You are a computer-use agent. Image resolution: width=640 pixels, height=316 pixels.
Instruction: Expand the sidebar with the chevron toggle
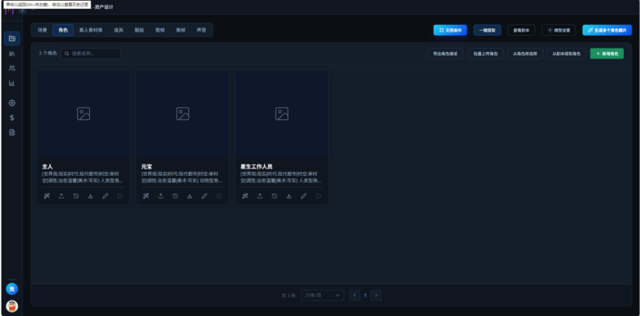(23, 11)
